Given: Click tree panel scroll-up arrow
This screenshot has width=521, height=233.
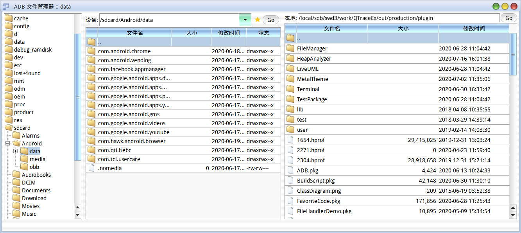Looking at the screenshot, I should pyautogui.click(x=77, y=208).
